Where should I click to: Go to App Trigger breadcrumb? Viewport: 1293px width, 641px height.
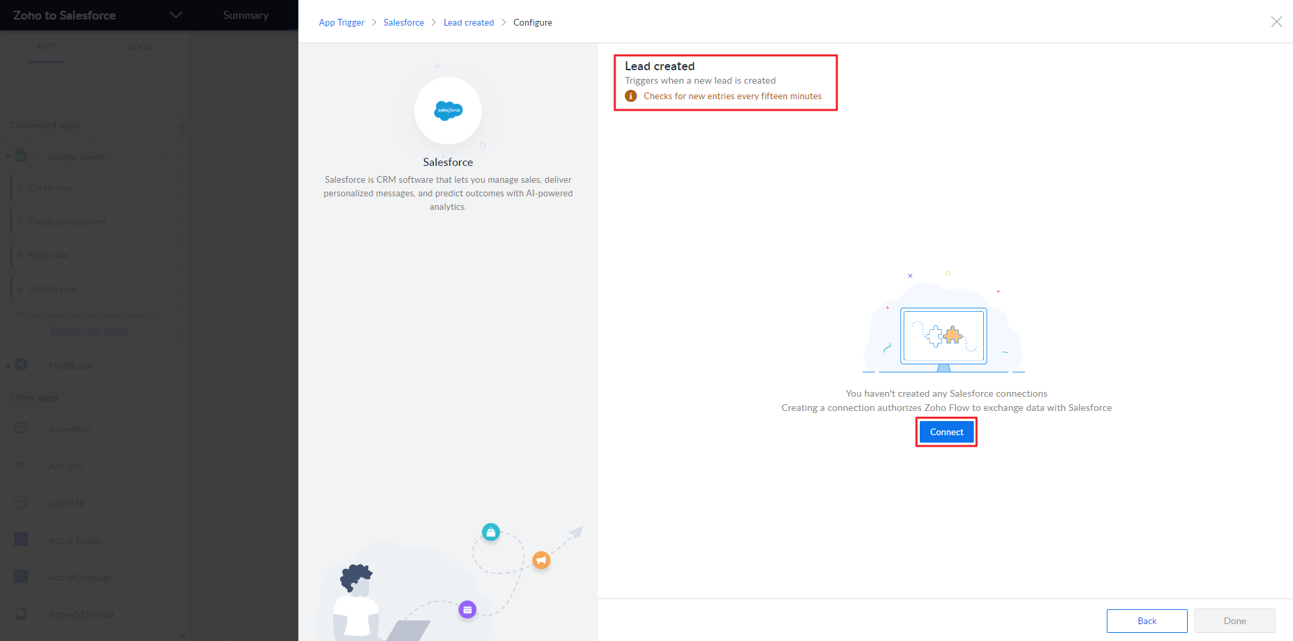(x=341, y=22)
